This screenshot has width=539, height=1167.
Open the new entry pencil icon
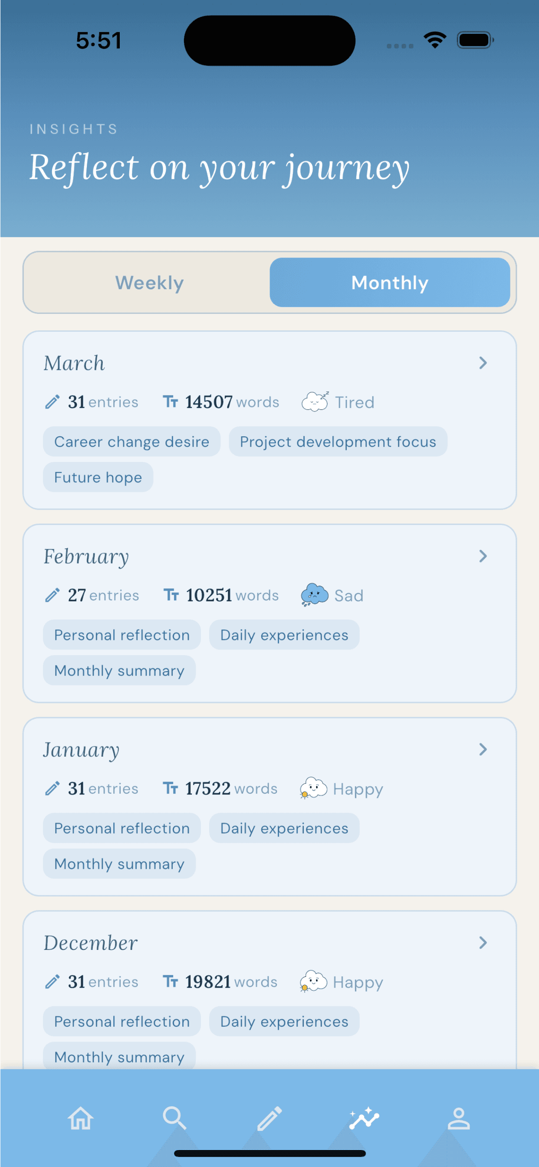click(x=270, y=1118)
